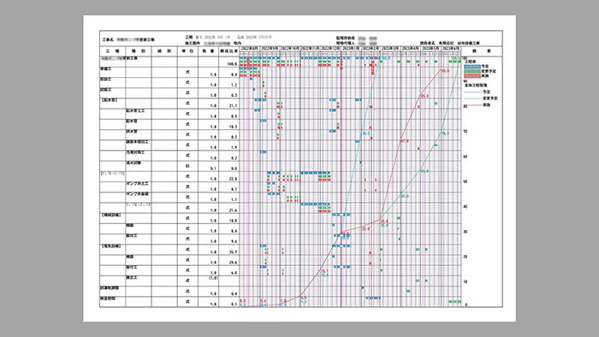
Task: Click the 単位 column header
Action: [x=187, y=51]
